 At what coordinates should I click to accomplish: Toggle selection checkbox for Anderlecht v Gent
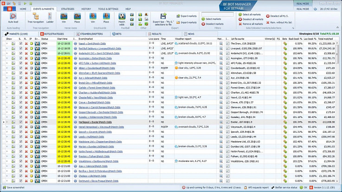point(21,53)
